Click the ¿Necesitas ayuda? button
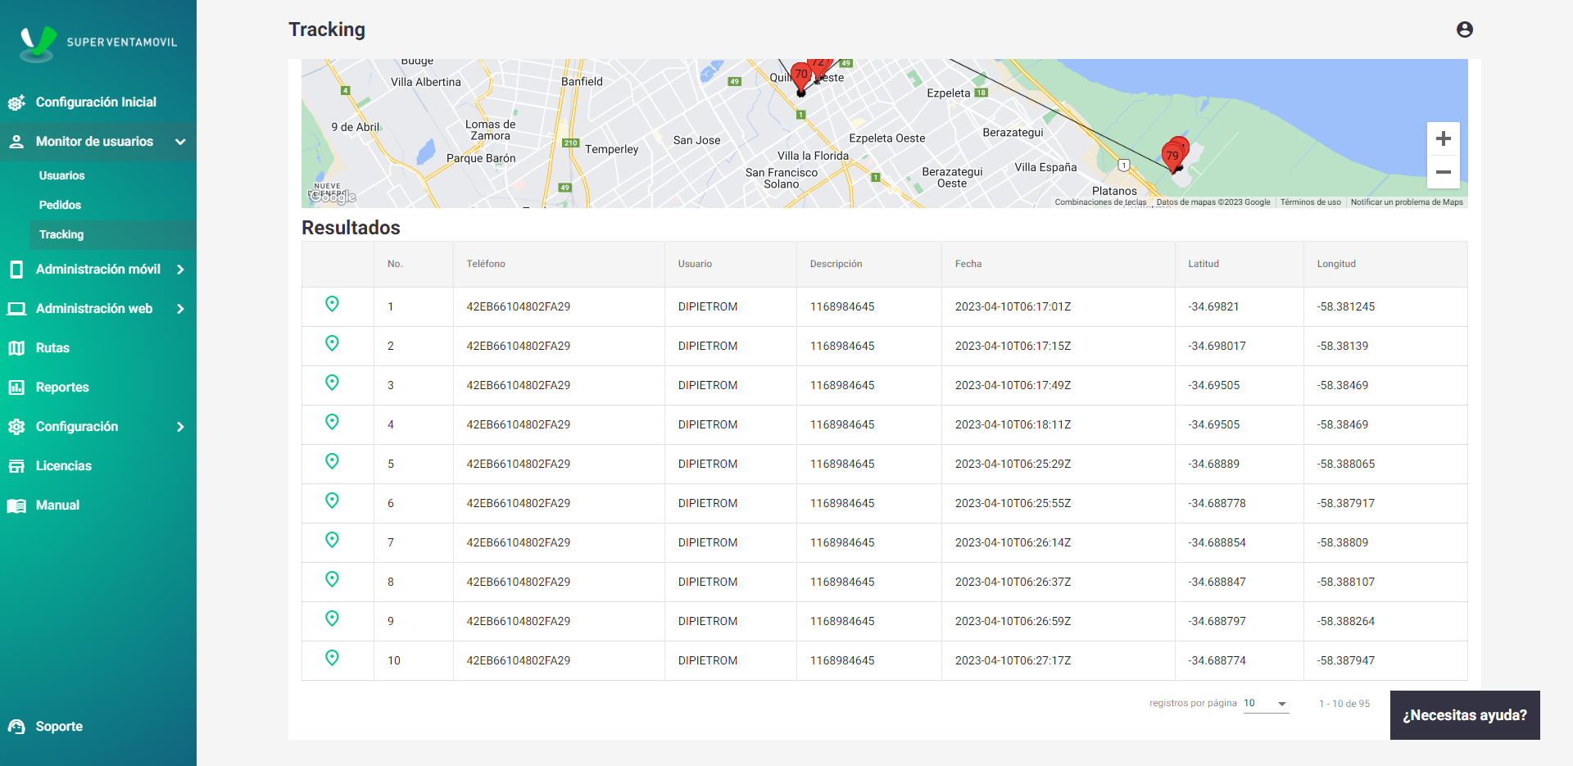This screenshot has width=1573, height=766. [x=1465, y=715]
